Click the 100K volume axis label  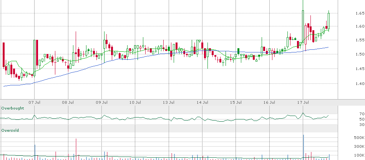pos(359,155)
